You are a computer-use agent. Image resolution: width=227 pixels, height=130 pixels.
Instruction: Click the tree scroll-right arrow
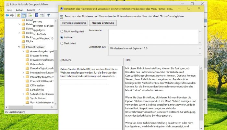52,107
